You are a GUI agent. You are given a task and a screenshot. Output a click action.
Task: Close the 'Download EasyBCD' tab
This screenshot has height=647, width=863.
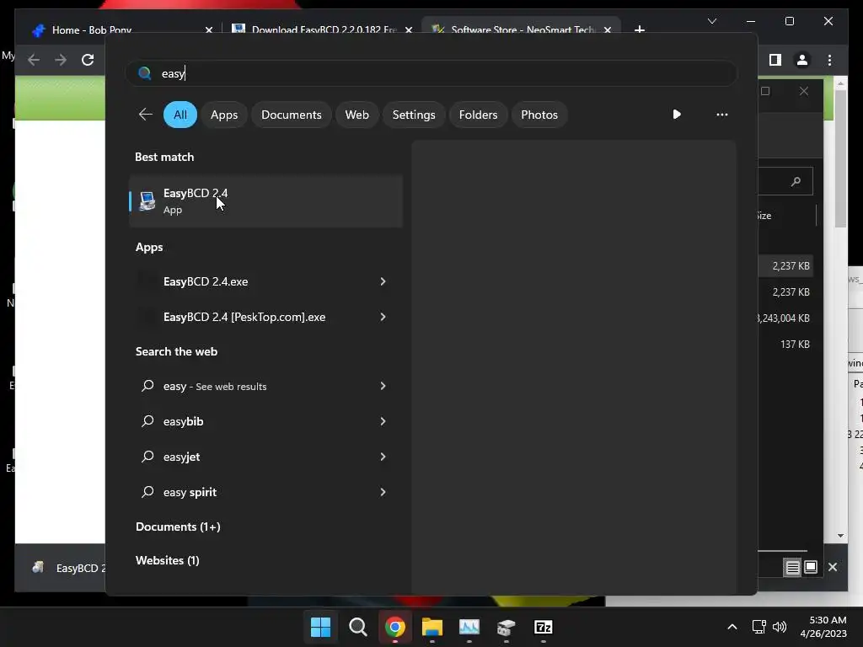pyautogui.click(x=409, y=29)
